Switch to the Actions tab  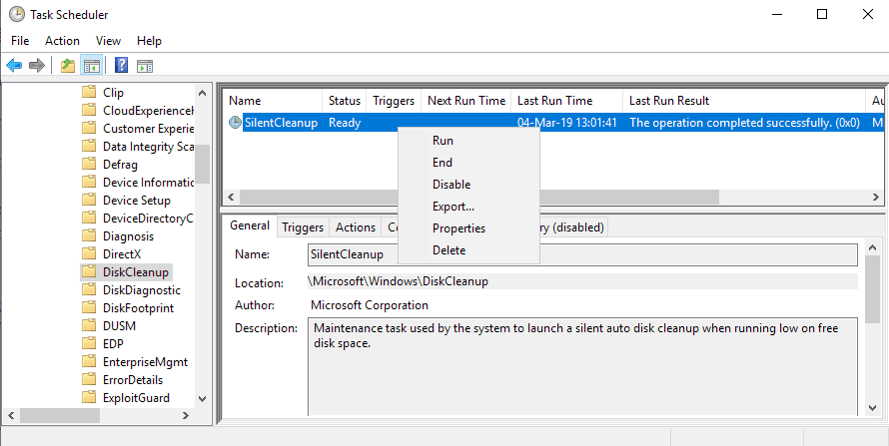pos(356,227)
